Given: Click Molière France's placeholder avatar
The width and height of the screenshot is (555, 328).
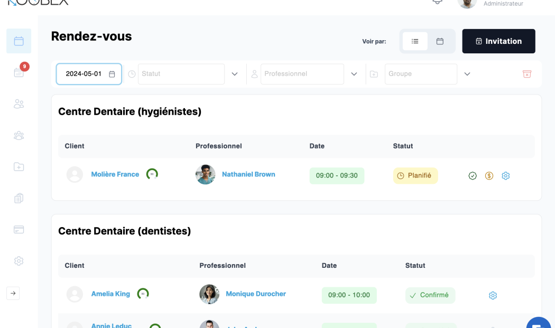Looking at the screenshot, I should (75, 174).
